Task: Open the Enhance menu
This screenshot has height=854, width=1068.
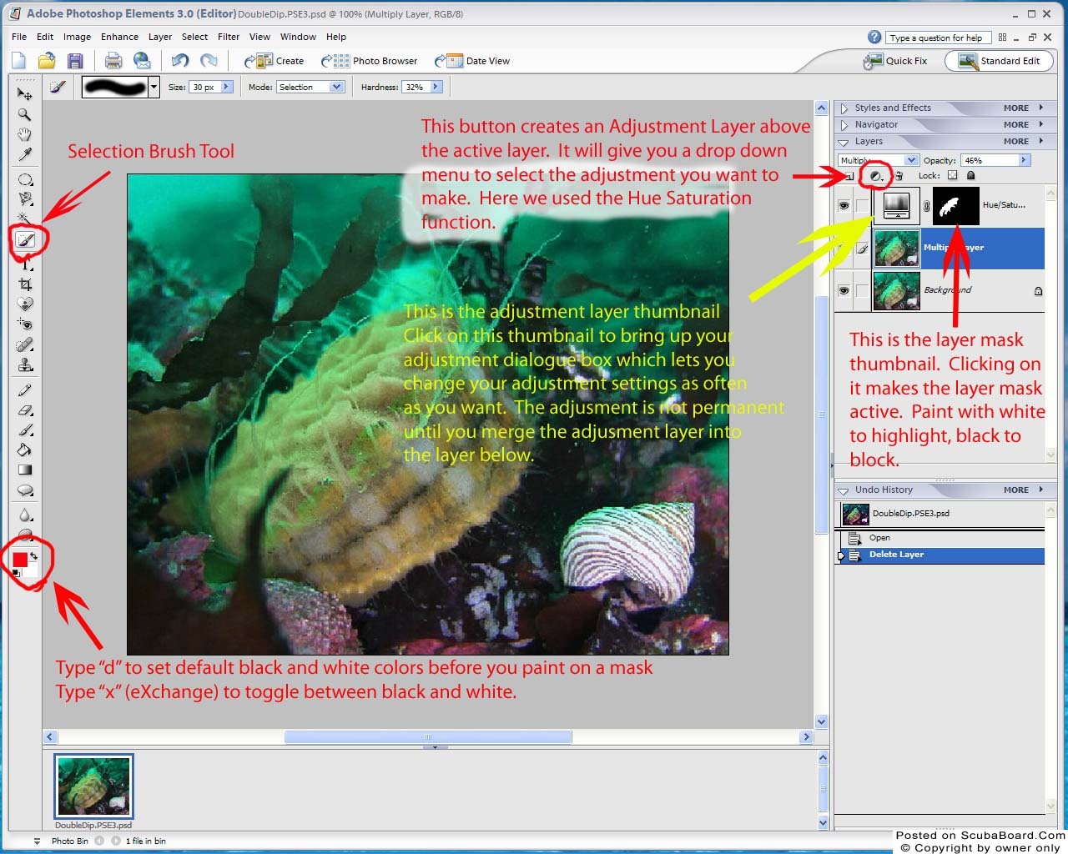Action: [119, 37]
